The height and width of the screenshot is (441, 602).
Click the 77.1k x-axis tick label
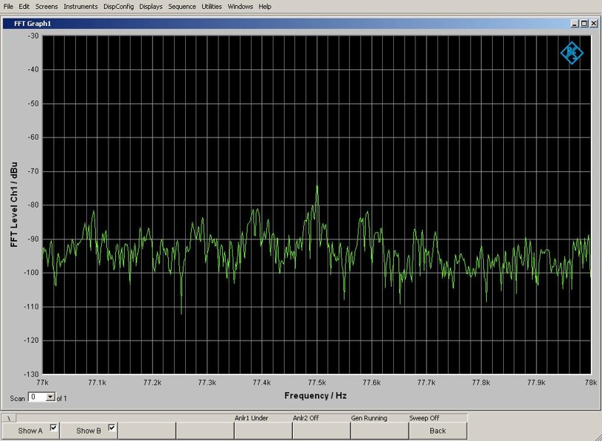pos(97,383)
